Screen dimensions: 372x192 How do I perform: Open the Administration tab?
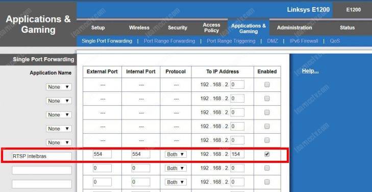[294, 28]
